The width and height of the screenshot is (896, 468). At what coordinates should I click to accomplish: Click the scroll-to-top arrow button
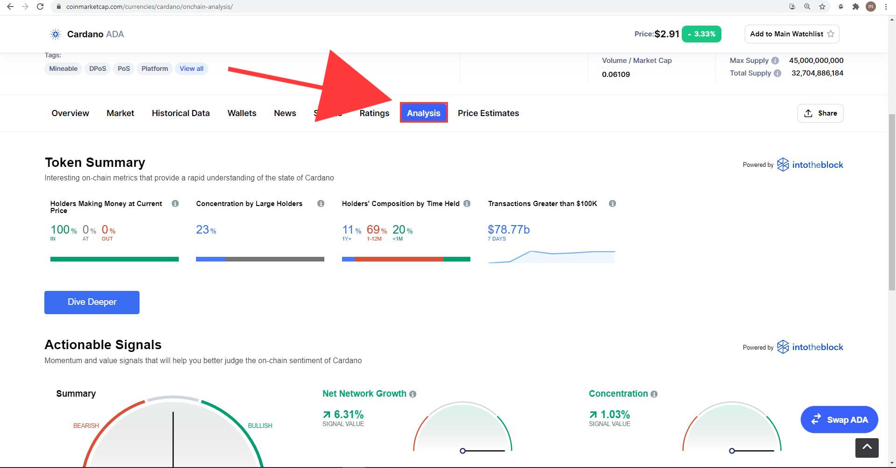[x=867, y=448]
